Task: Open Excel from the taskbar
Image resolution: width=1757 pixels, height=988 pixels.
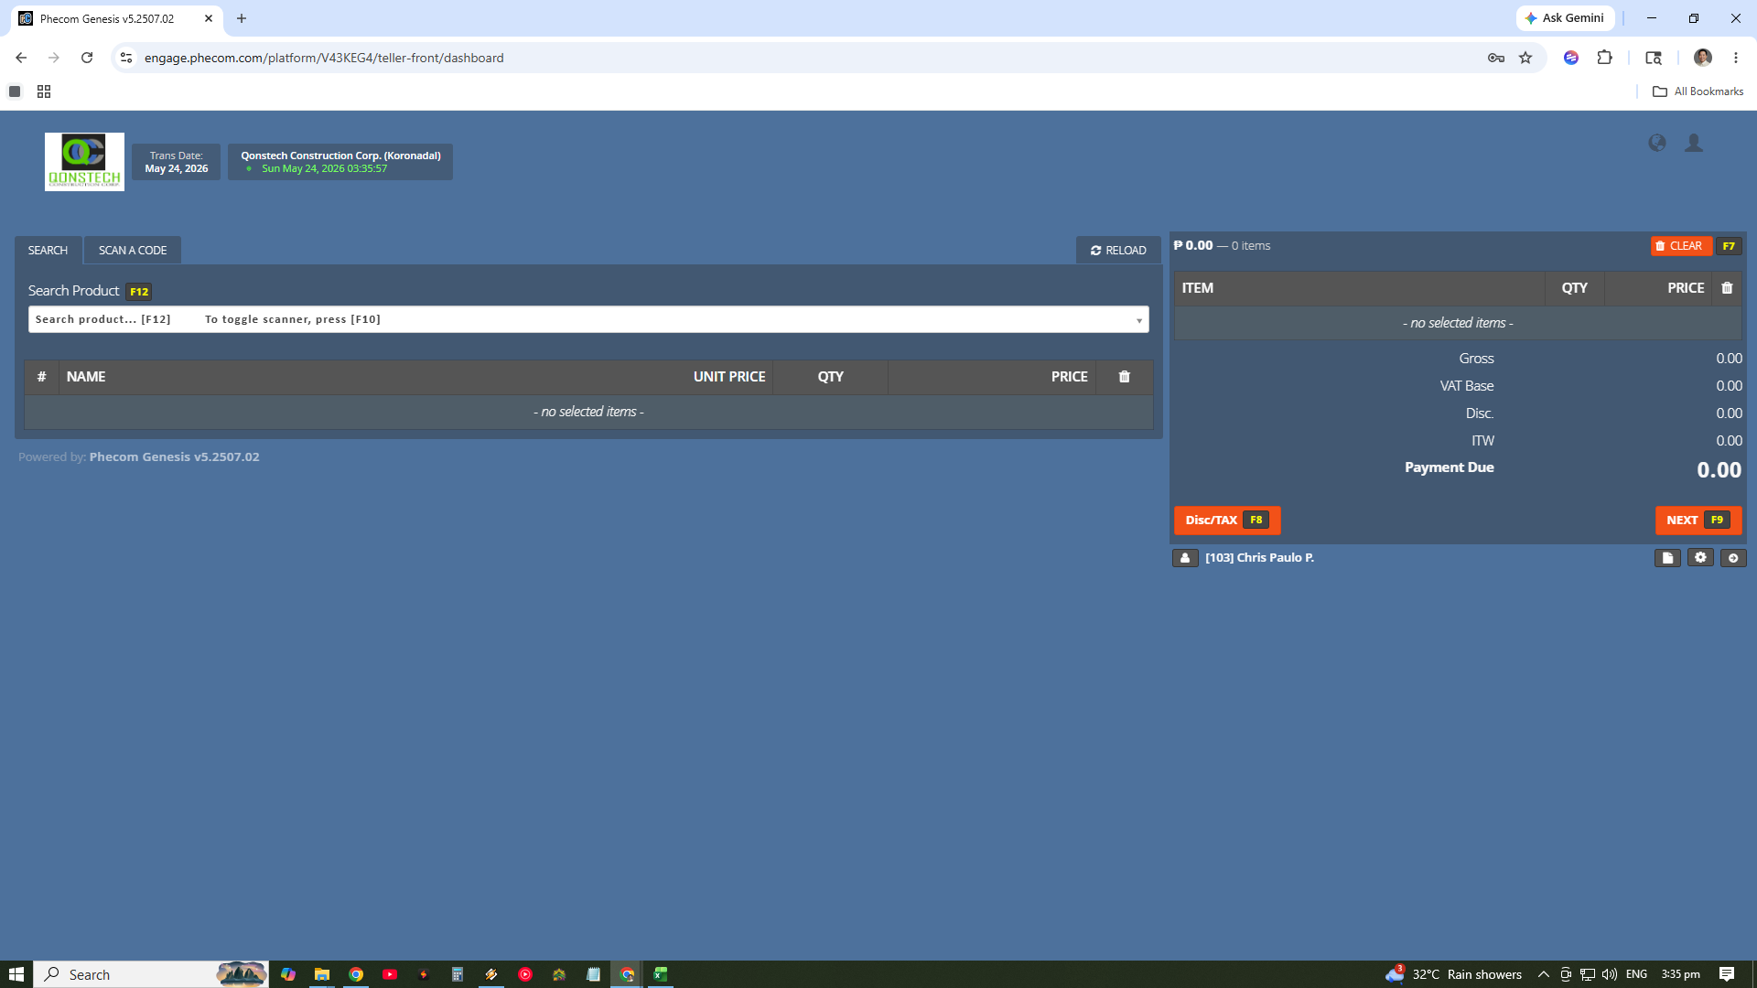Action: tap(661, 974)
